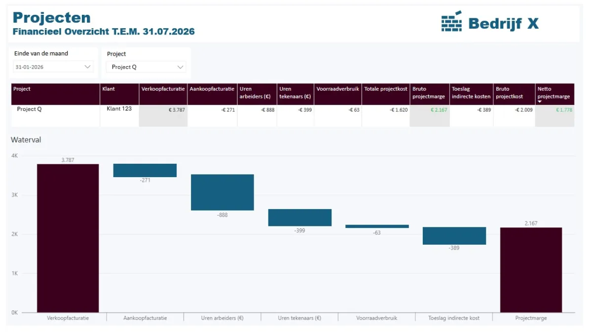The width and height of the screenshot is (592, 333).
Task: Click the Klant 123 table cell
Action: 119,109
